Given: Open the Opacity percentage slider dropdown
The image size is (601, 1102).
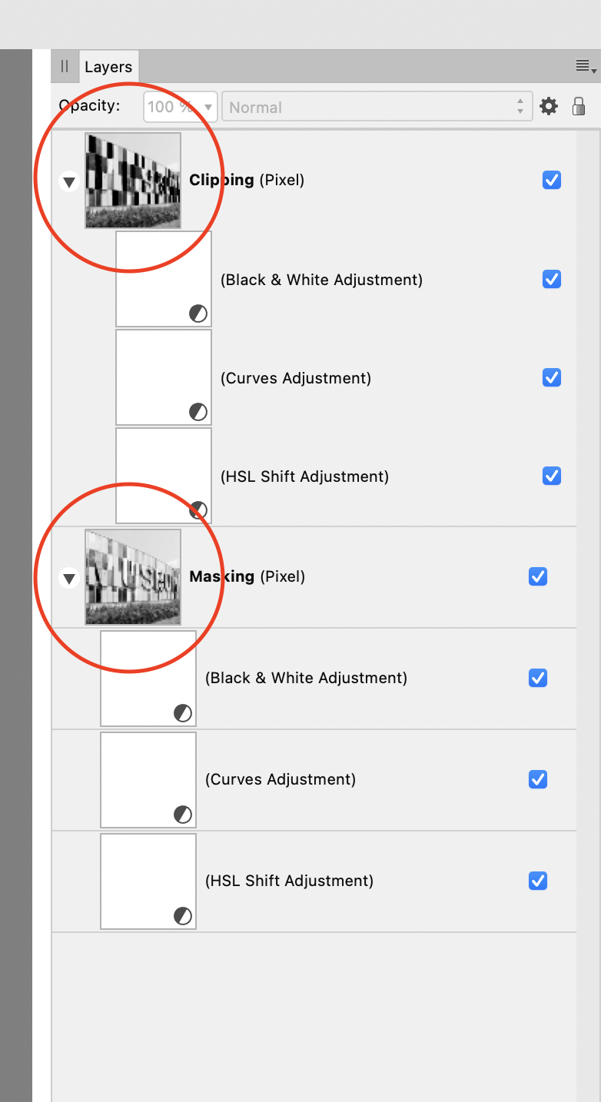Looking at the screenshot, I should tap(208, 107).
